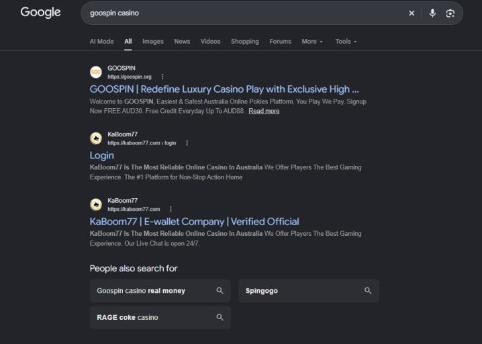Clear the search query with the X icon
482x344 pixels.
[412, 13]
